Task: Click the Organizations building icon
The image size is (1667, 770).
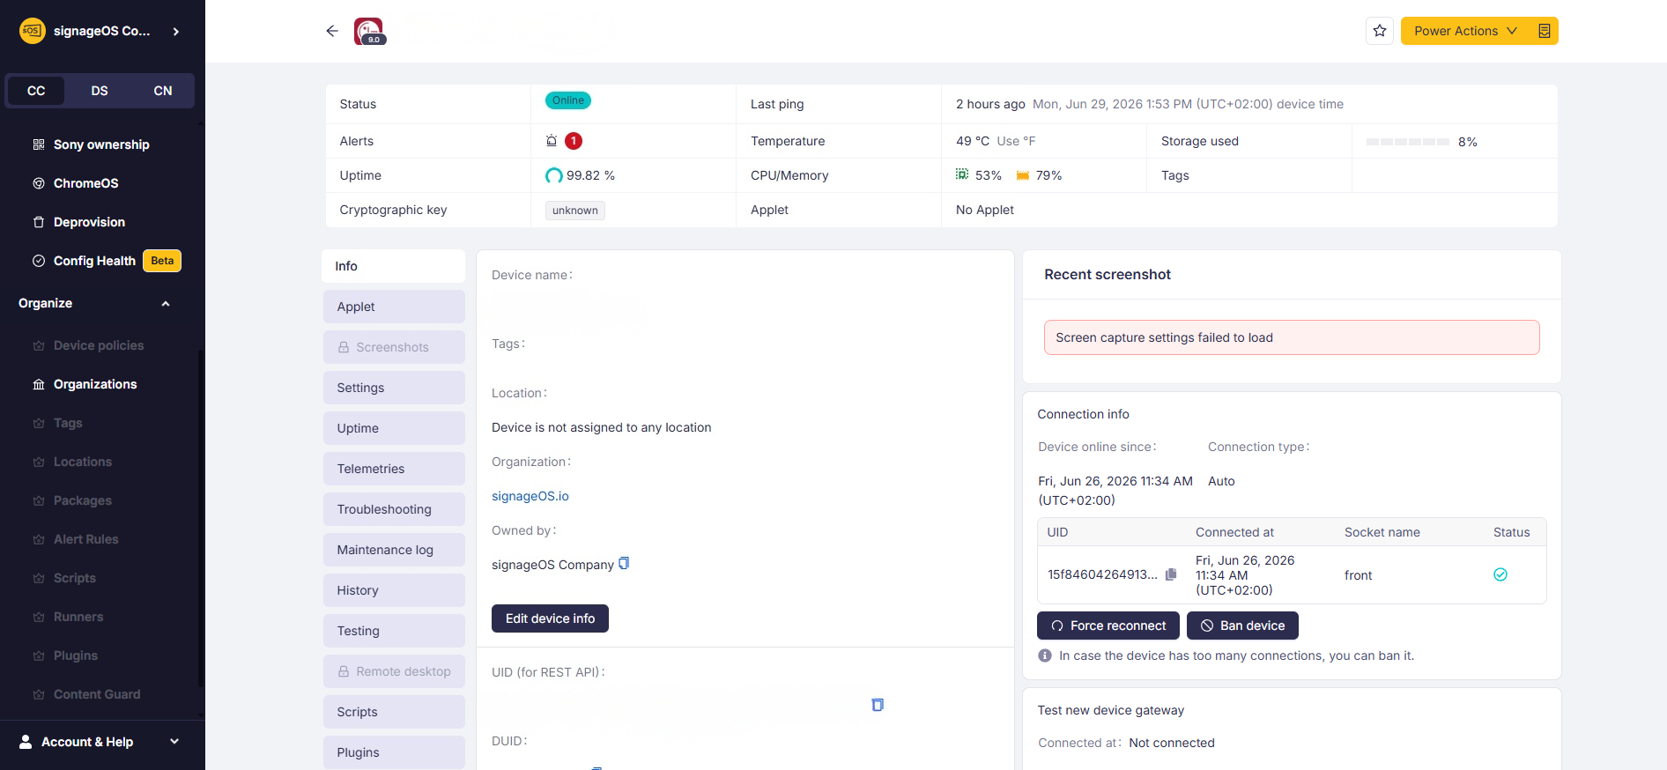Action: pos(39,384)
